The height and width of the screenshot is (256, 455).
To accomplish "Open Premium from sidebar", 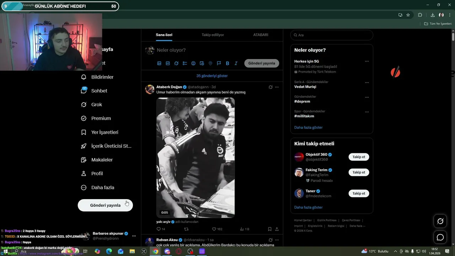I will 96,118.
